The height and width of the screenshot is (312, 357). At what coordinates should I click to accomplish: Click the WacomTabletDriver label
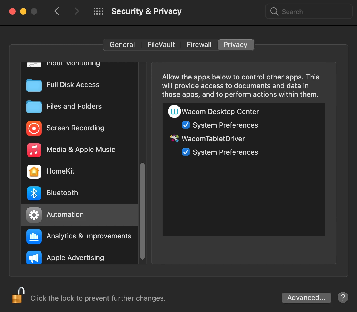pos(213,139)
